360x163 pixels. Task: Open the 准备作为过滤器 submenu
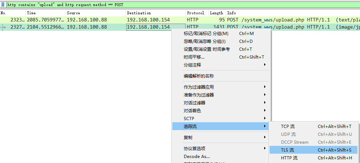click(199, 95)
